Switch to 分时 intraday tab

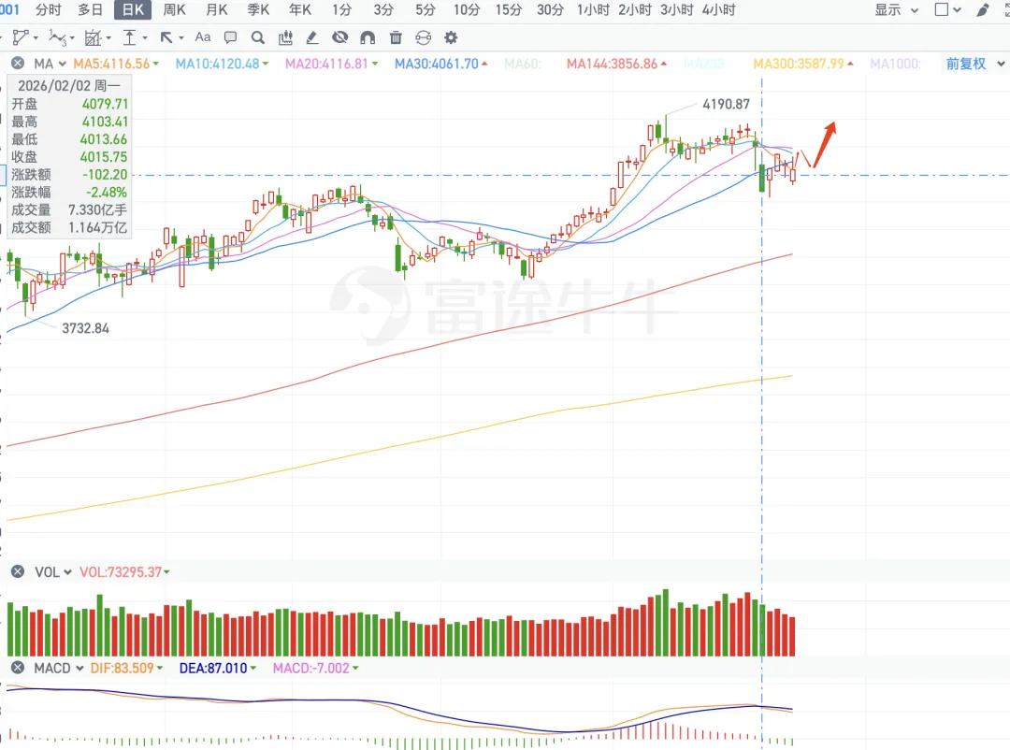pyautogui.click(x=49, y=9)
